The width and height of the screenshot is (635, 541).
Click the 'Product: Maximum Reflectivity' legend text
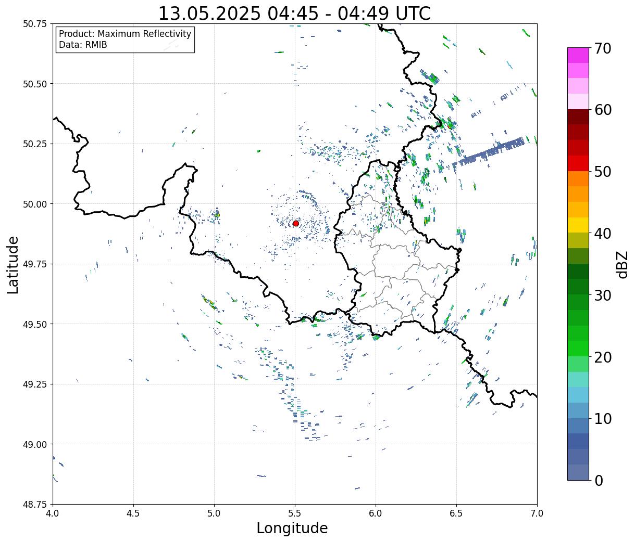click(x=125, y=34)
